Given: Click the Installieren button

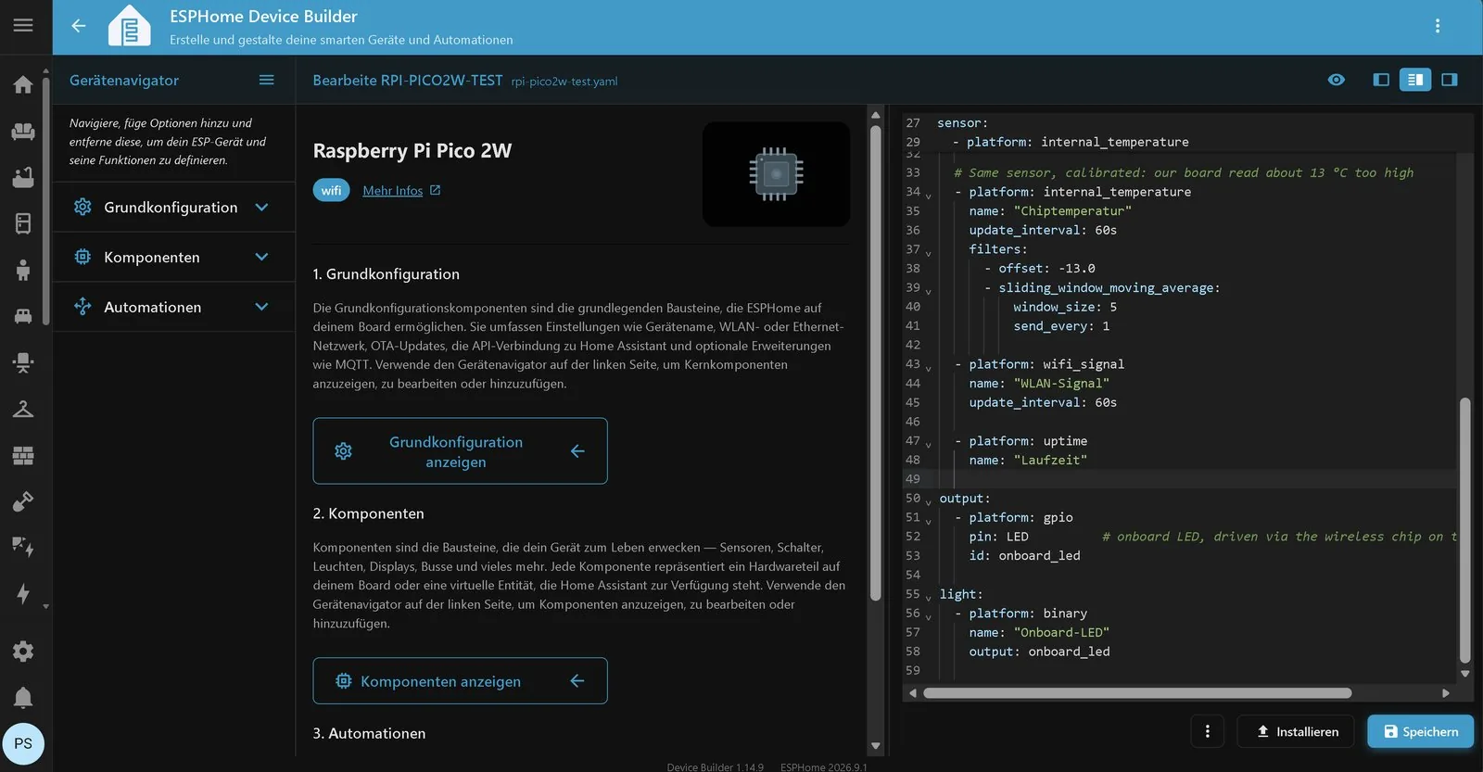Looking at the screenshot, I should (x=1296, y=731).
